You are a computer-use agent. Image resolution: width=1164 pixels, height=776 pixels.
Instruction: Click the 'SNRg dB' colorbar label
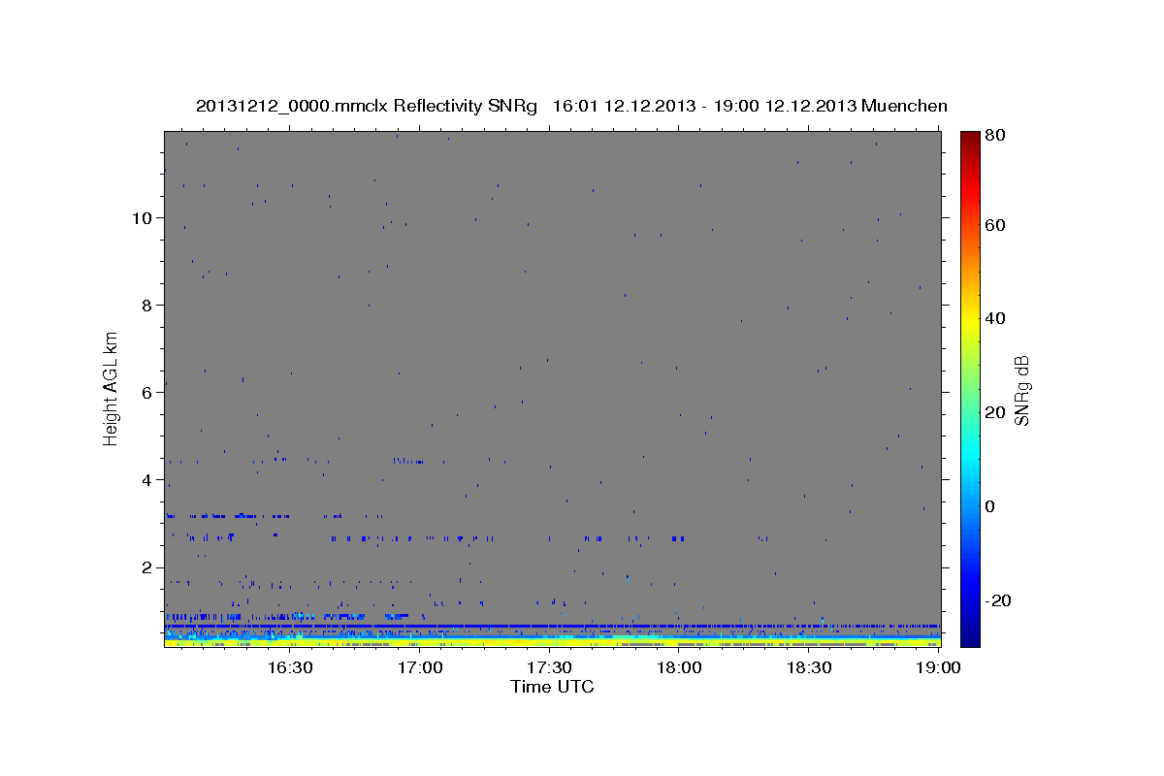point(1020,390)
